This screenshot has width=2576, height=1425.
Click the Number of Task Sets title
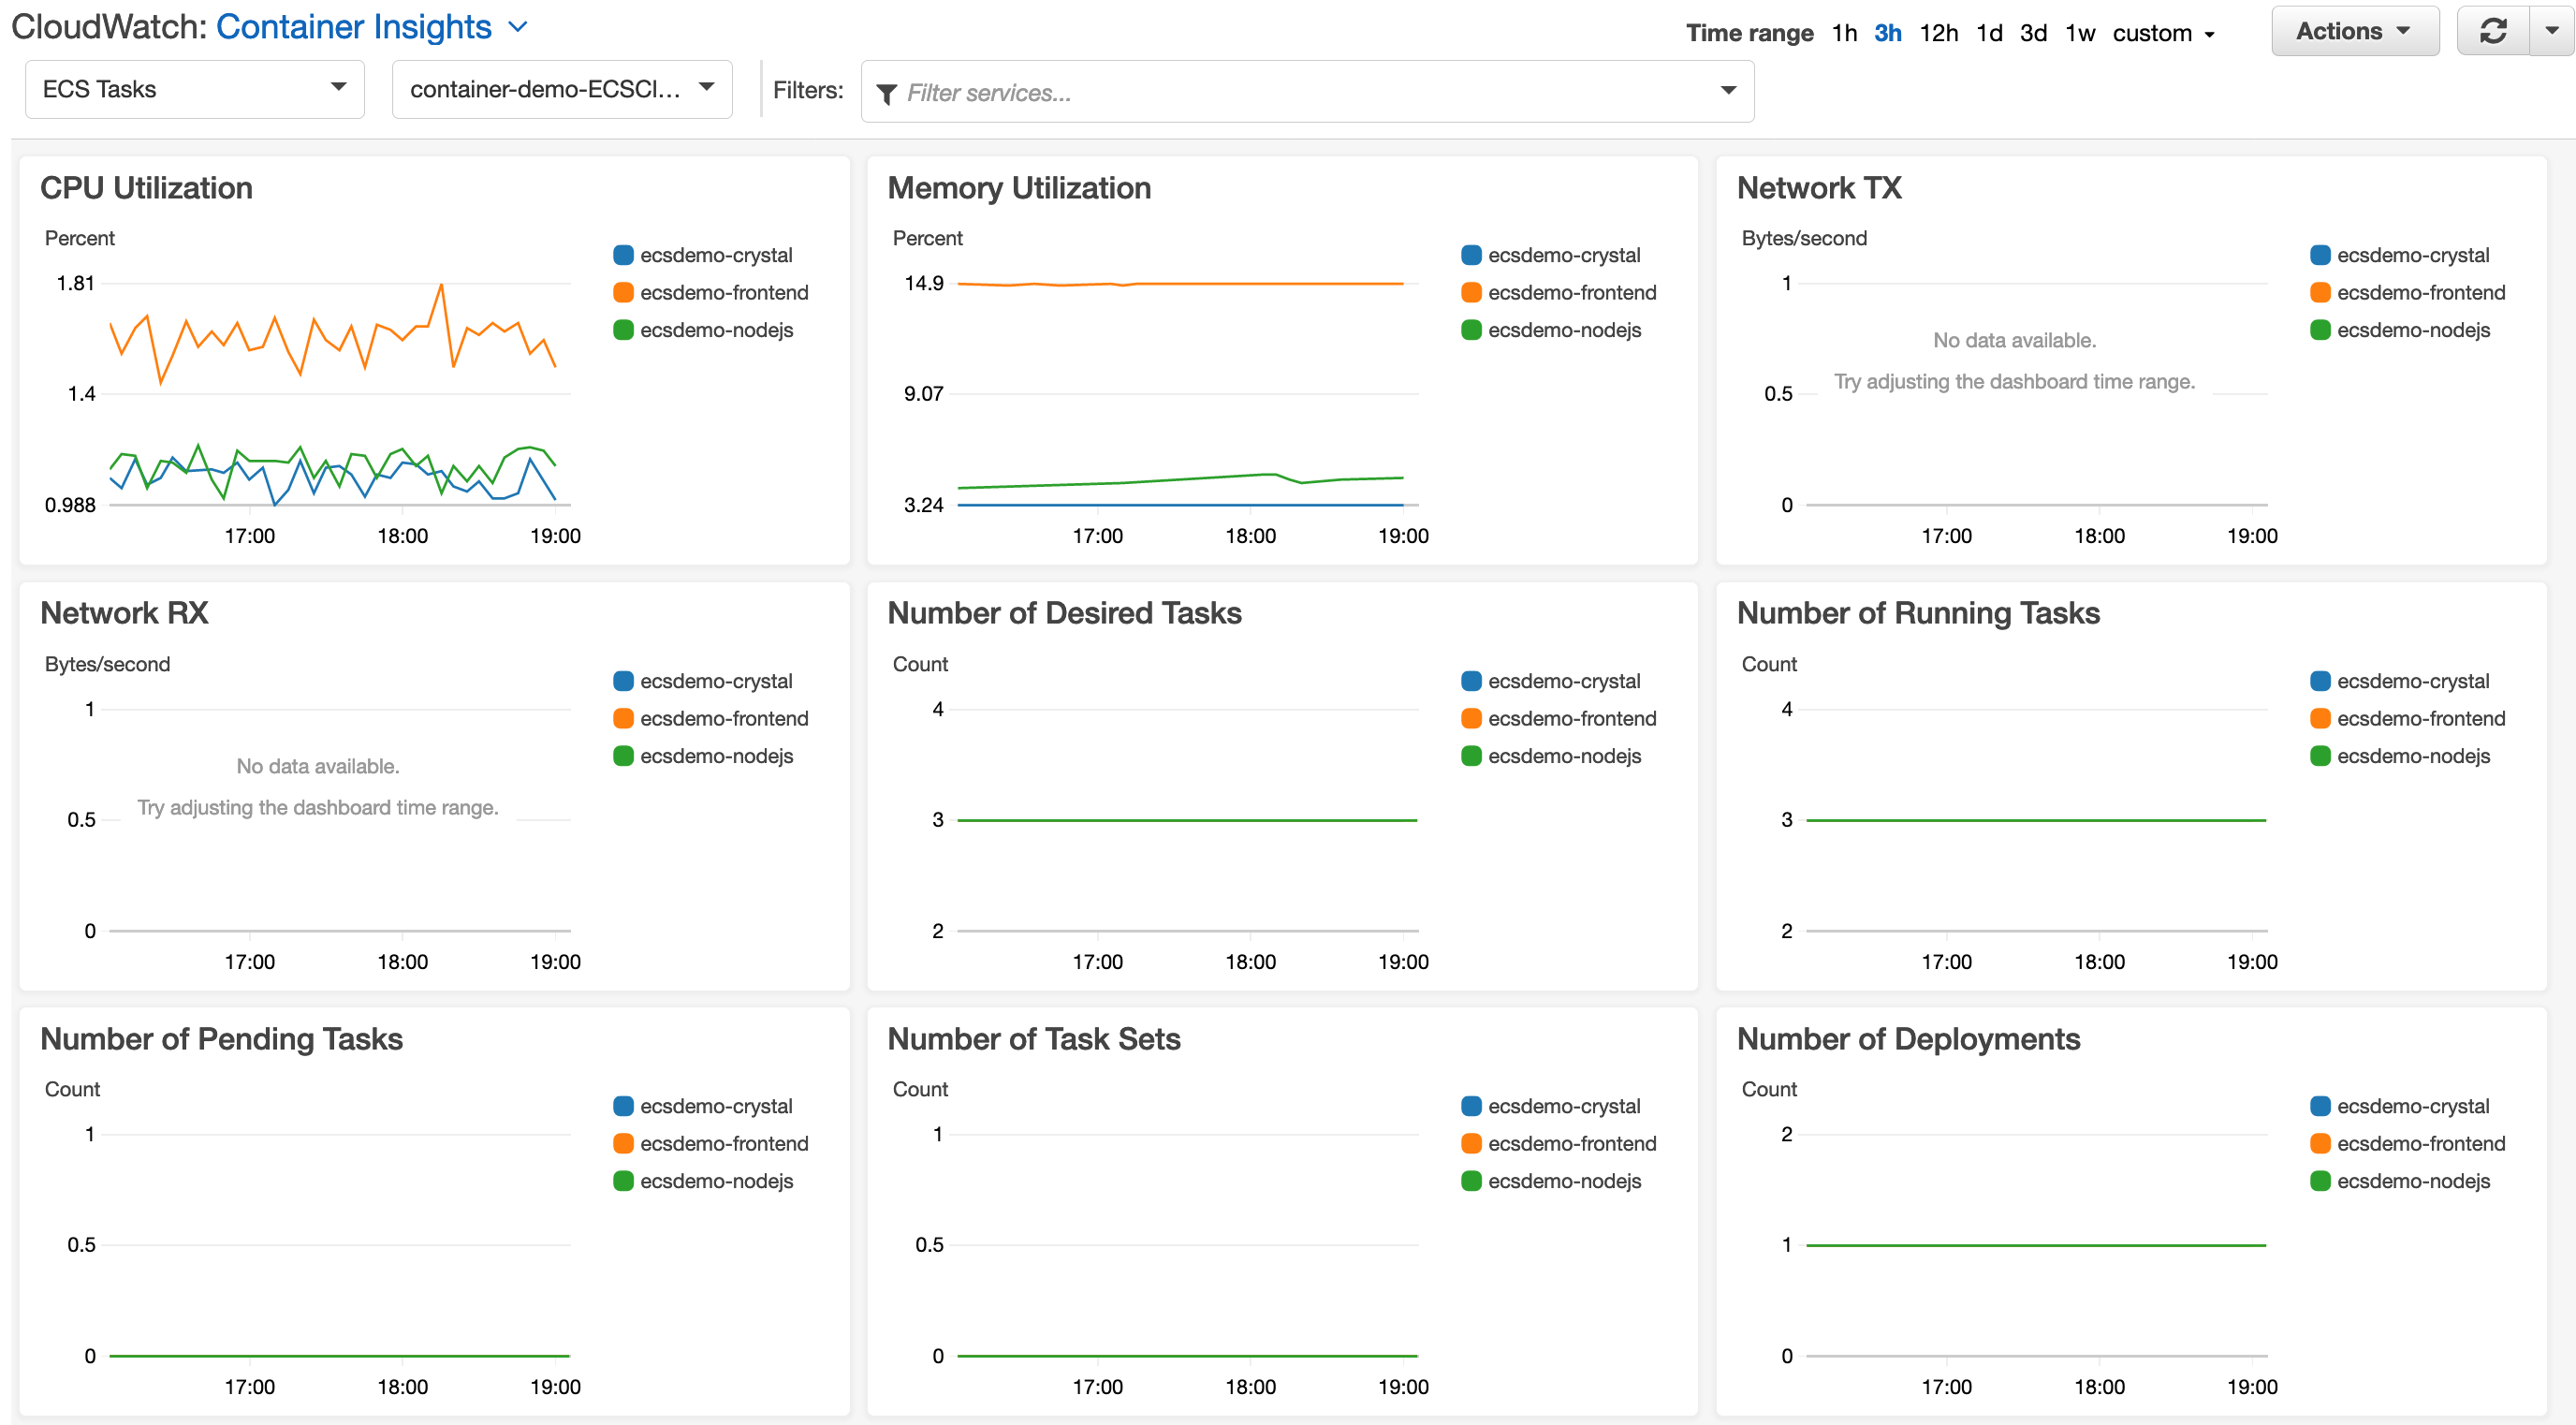click(x=1034, y=1039)
